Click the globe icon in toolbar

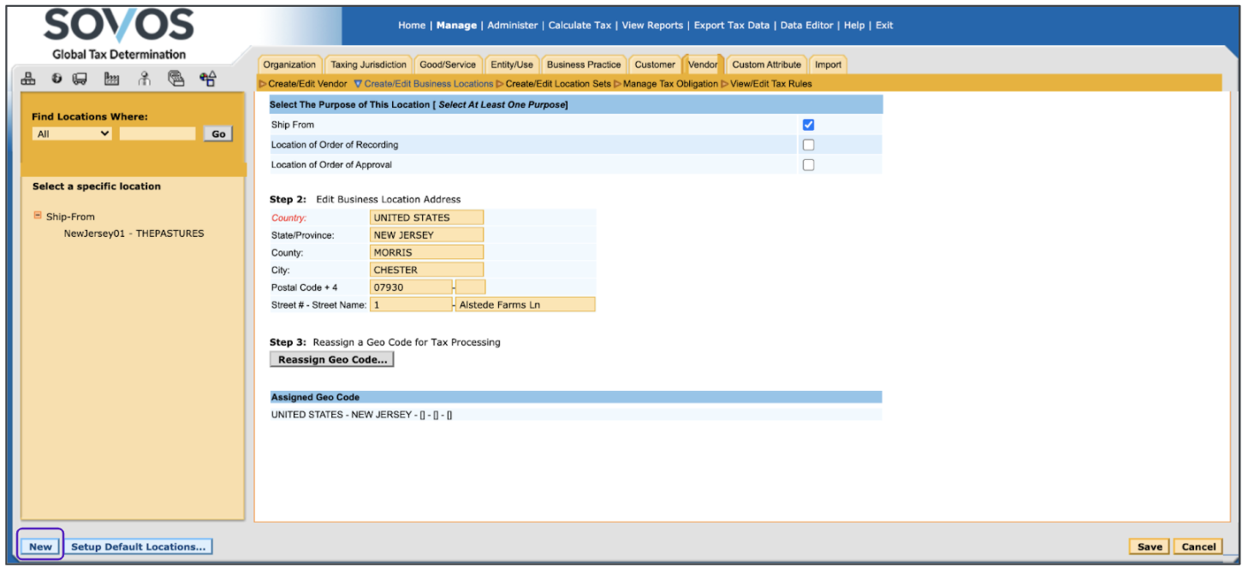coord(56,80)
